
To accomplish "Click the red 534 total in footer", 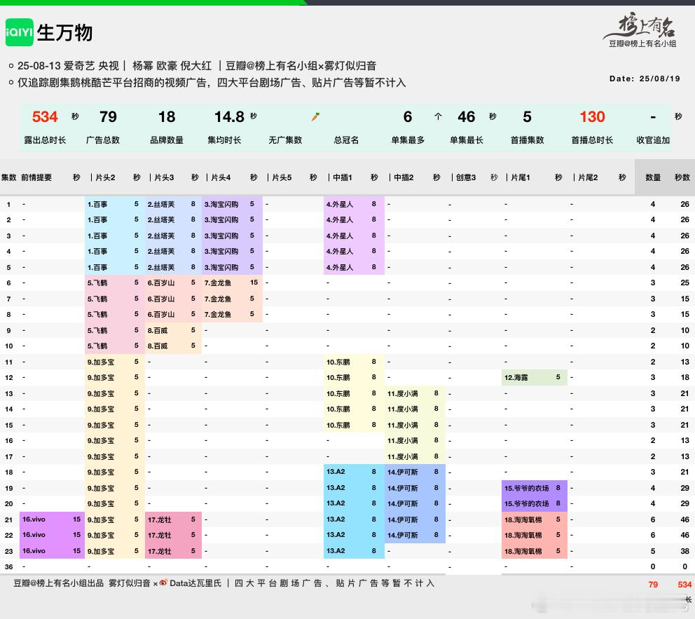I will [684, 585].
